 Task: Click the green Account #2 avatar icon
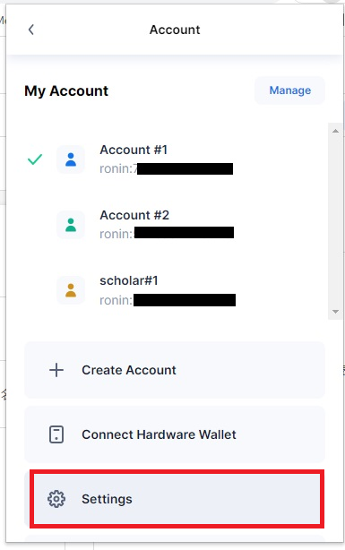tap(71, 225)
